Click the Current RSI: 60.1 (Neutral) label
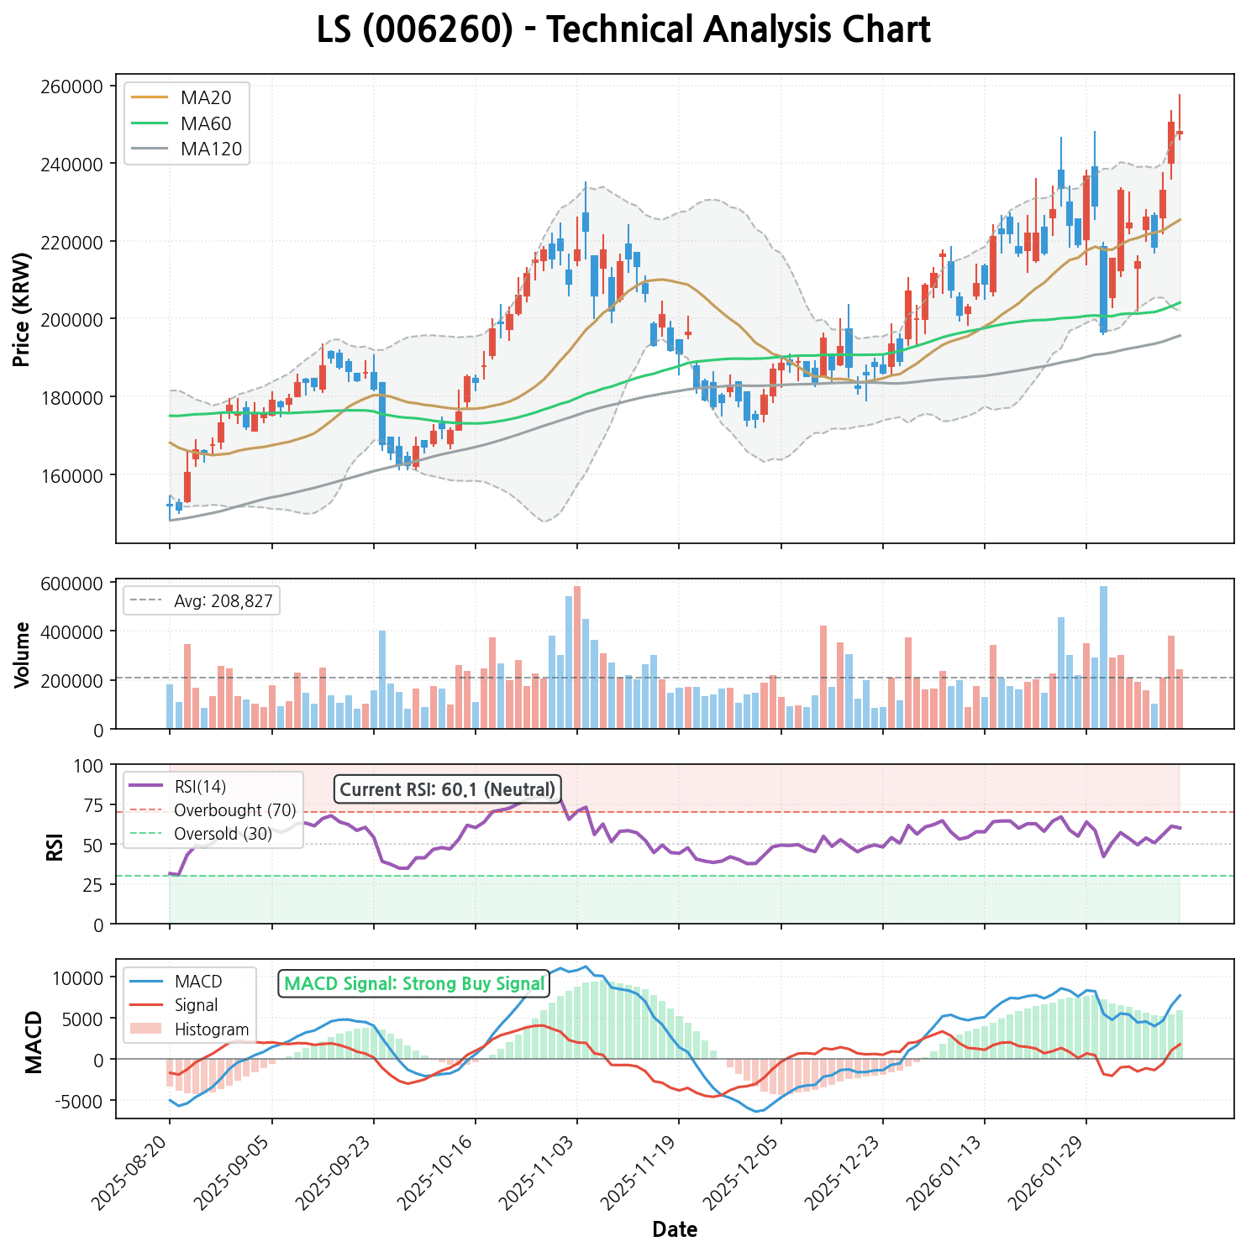The width and height of the screenshot is (1246, 1252). coord(448,790)
